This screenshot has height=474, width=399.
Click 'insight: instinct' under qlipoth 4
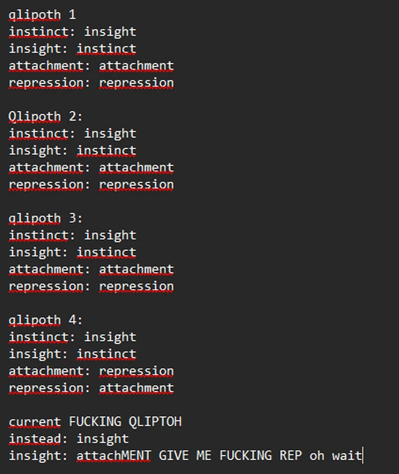coord(72,354)
